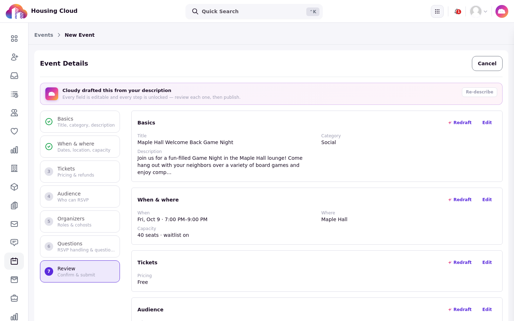The width and height of the screenshot is (514, 321).
Task: Open the briefcase icon in the sidebar
Action: (14, 298)
